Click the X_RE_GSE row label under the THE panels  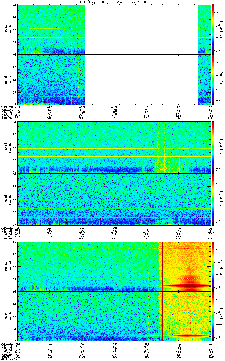[7, 343]
